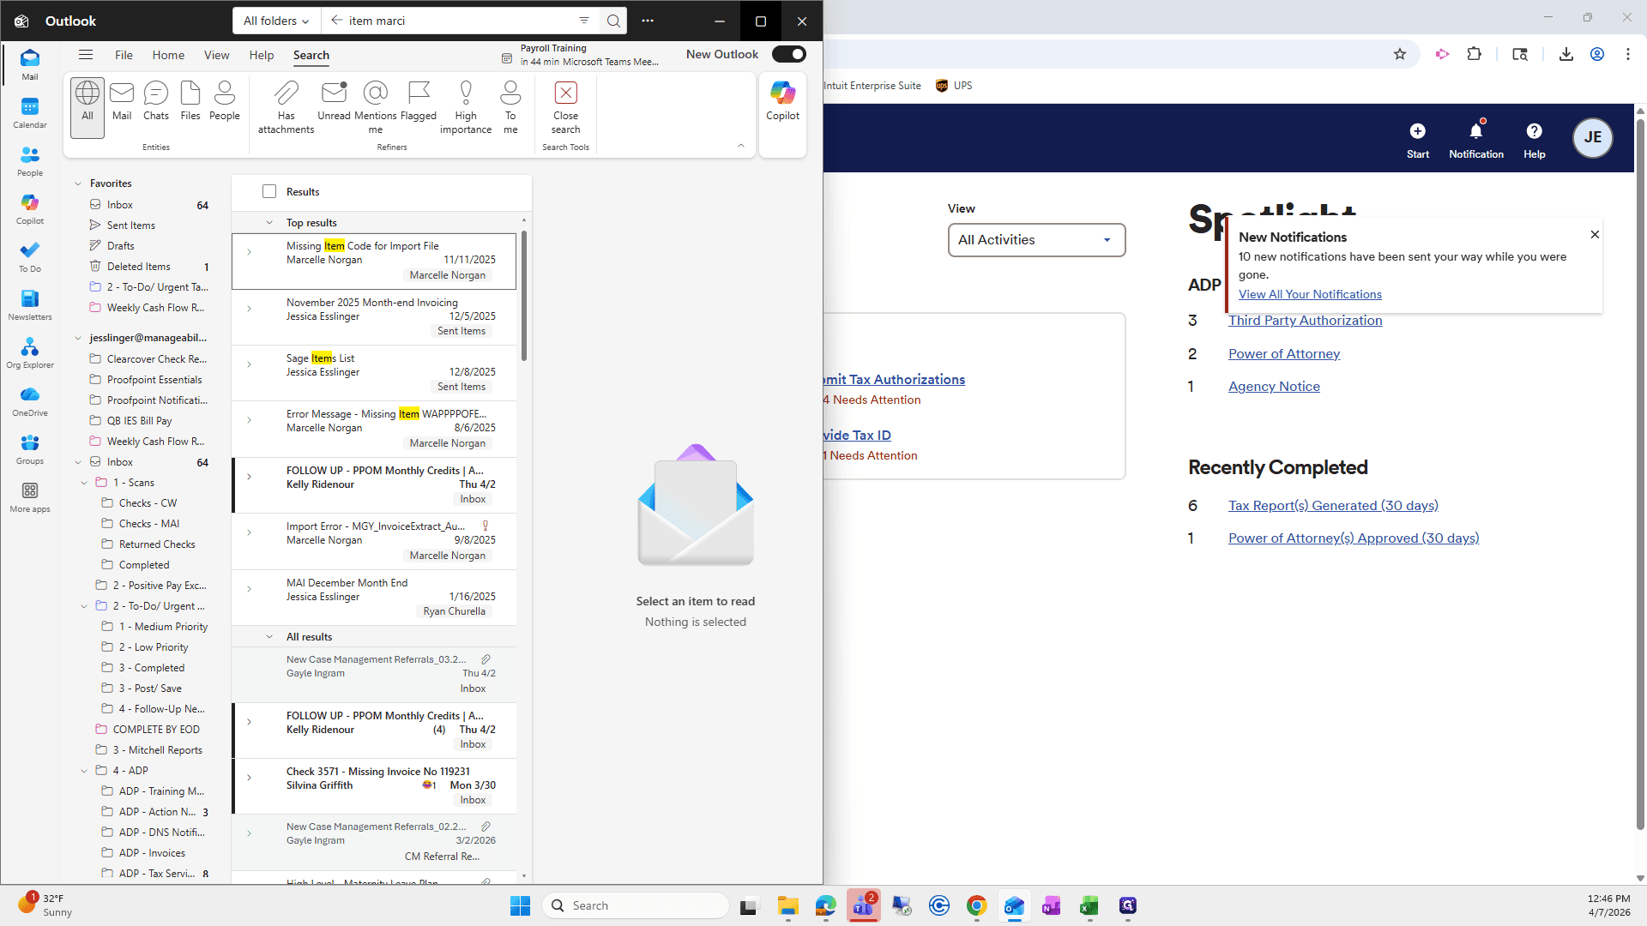
Task: Open OneDrive from Outlook sidebar
Action: point(30,401)
